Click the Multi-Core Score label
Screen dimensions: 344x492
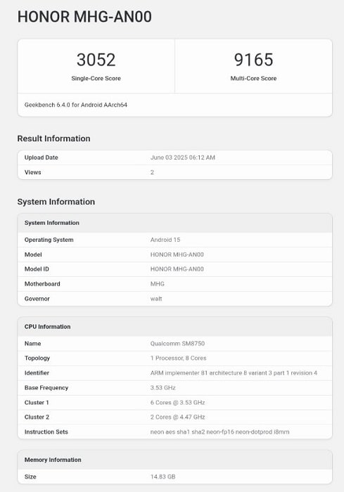(x=253, y=79)
